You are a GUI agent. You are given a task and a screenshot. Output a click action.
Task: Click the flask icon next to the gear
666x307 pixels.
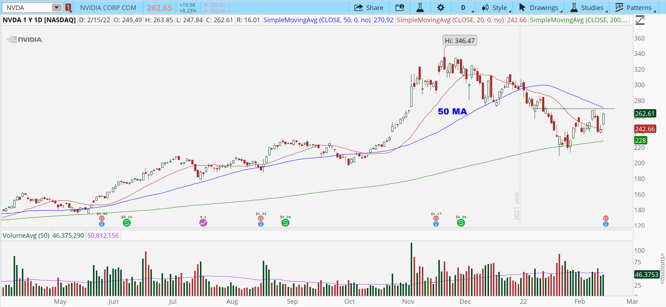[420, 8]
